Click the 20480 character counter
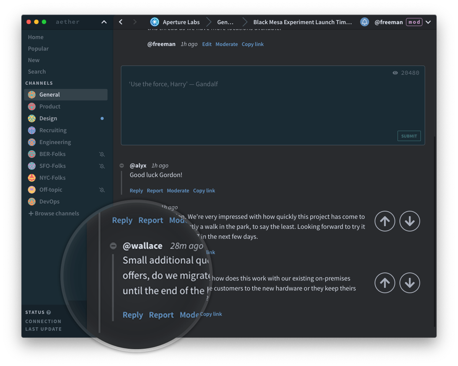The height and width of the screenshot is (366, 458). coord(410,73)
